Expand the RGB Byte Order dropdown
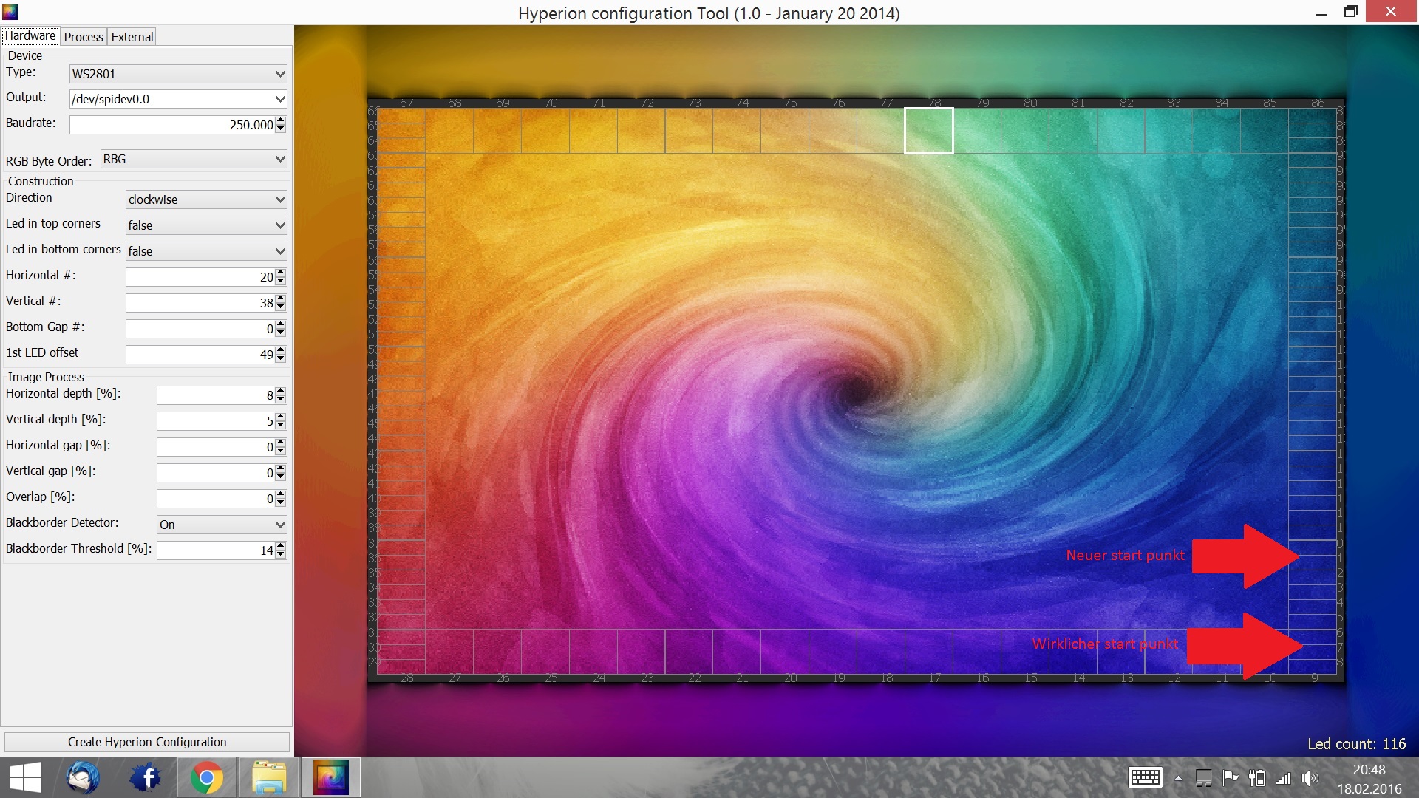1419x798 pixels. (194, 159)
